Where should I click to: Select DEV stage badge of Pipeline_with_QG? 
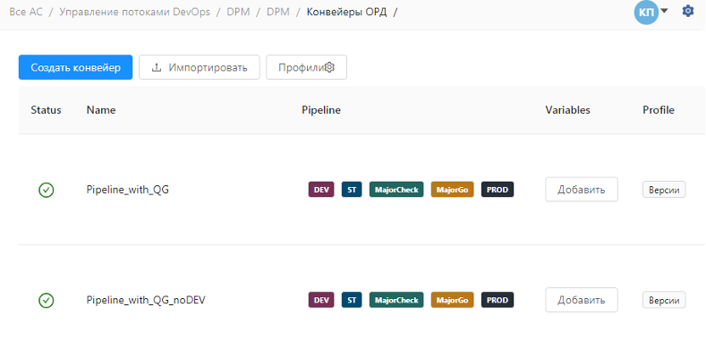pos(321,190)
